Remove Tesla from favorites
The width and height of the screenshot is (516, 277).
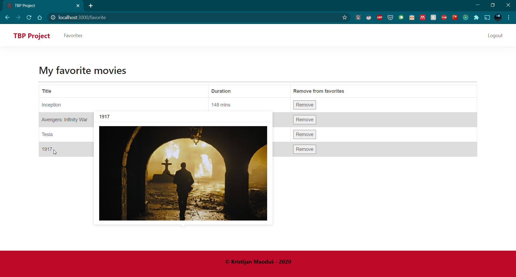pyautogui.click(x=304, y=134)
